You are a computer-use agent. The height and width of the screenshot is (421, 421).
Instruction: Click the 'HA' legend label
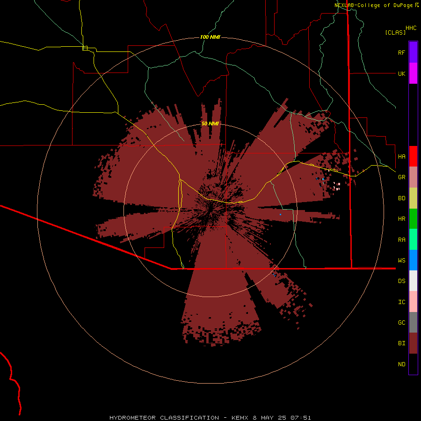pos(402,156)
